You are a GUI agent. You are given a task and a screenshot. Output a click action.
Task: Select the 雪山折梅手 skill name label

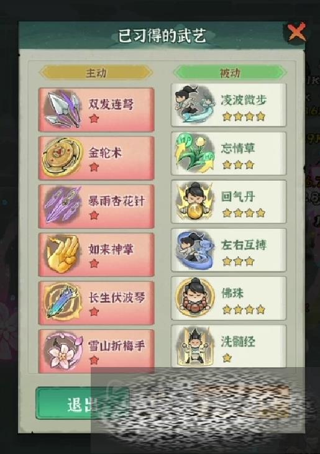[x=116, y=346]
